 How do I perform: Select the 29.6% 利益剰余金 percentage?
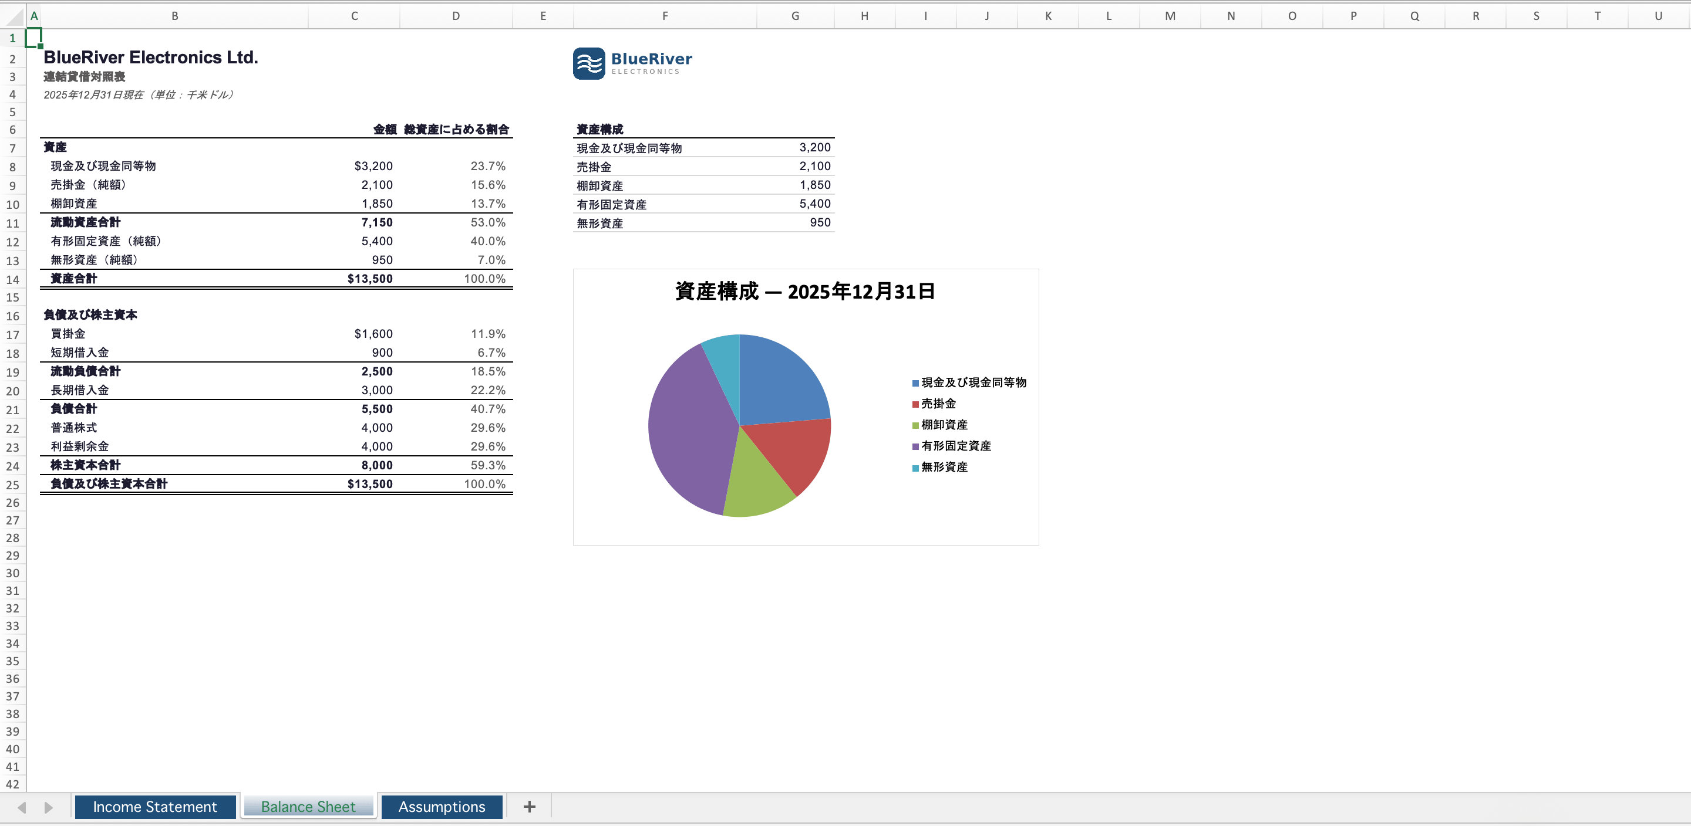pyautogui.click(x=488, y=446)
